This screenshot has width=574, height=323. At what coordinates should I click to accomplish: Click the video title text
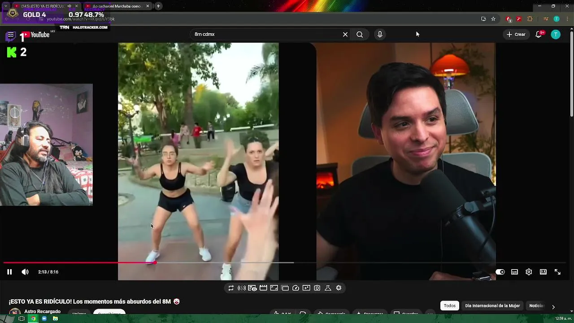(x=90, y=301)
